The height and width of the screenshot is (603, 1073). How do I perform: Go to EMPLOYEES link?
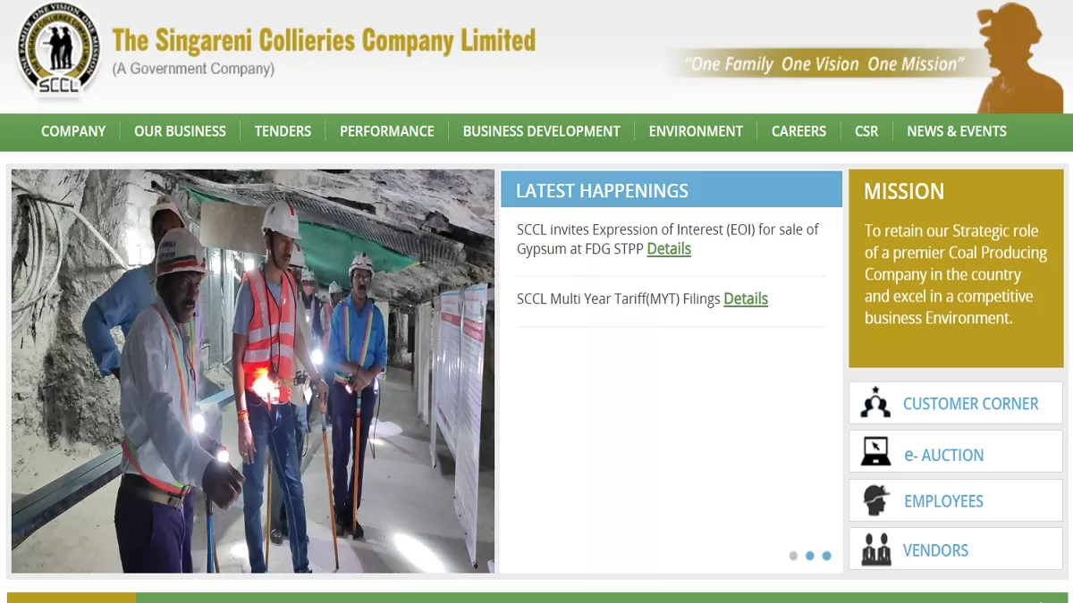click(943, 501)
